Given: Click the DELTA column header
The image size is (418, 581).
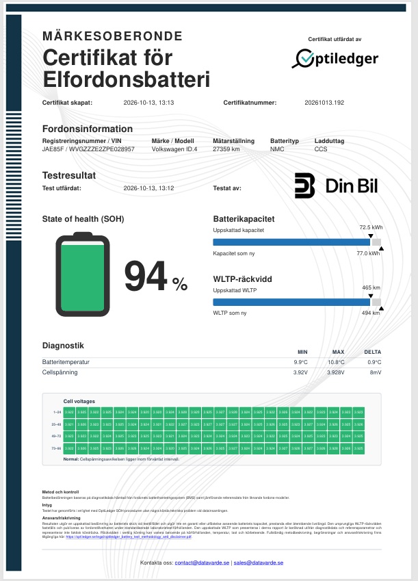Looking at the screenshot, I should pos(372,352).
